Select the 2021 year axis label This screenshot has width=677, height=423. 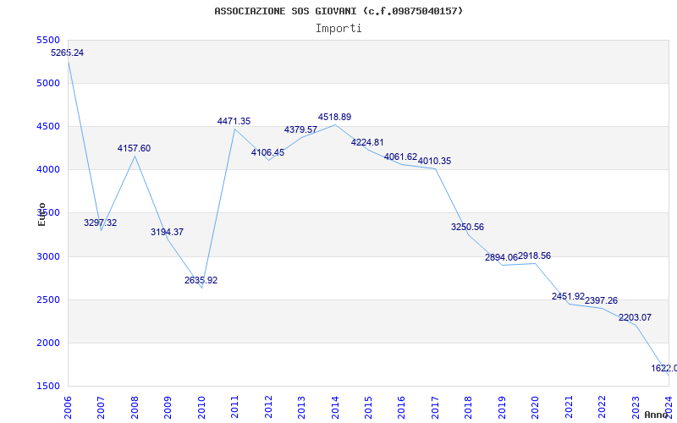point(569,408)
